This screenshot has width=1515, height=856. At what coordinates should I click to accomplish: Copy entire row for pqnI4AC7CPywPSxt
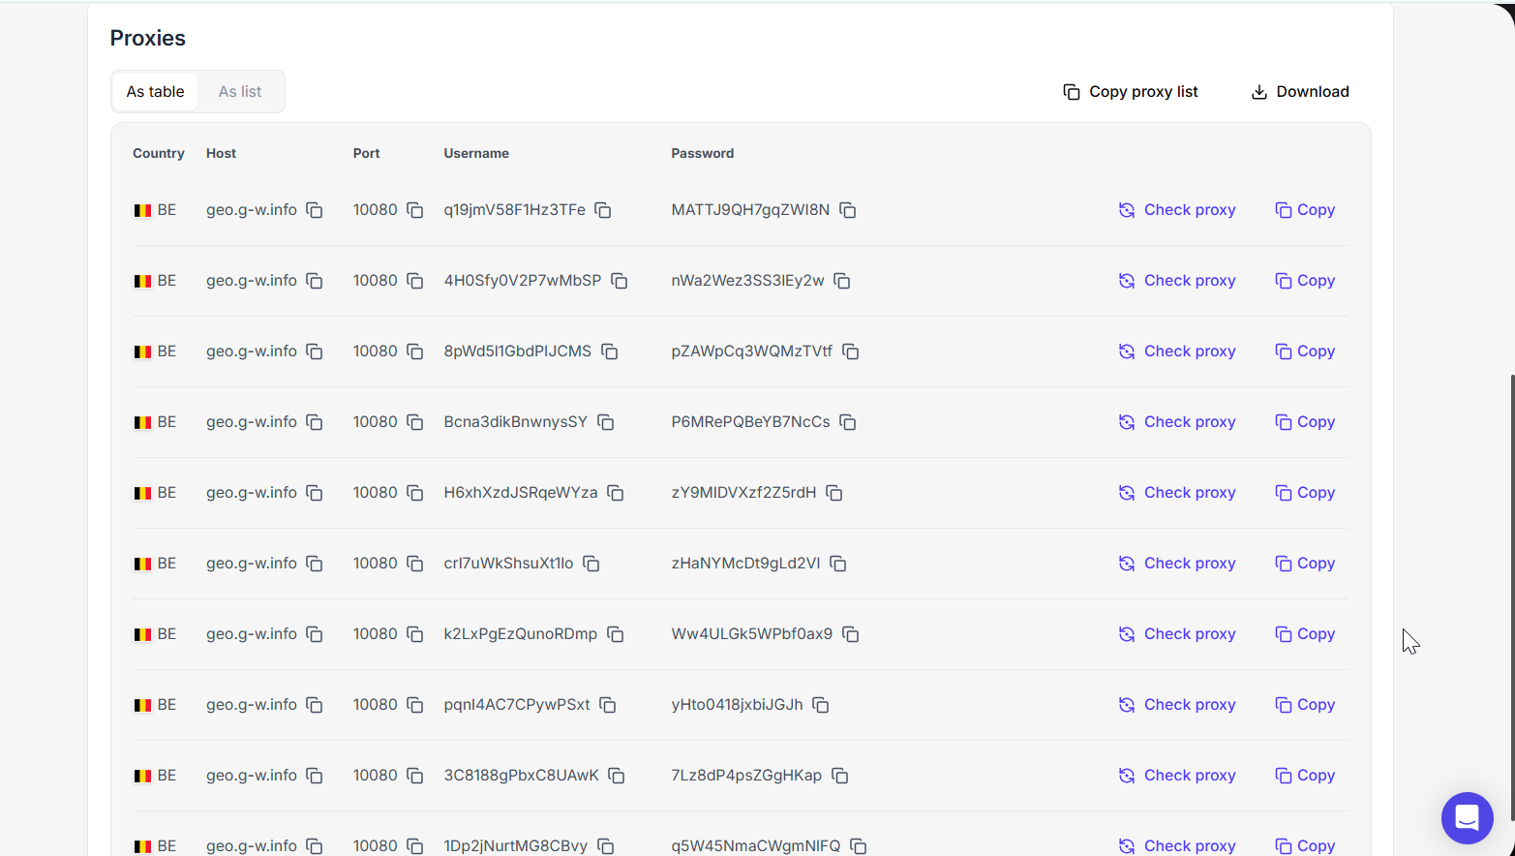tap(1305, 705)
